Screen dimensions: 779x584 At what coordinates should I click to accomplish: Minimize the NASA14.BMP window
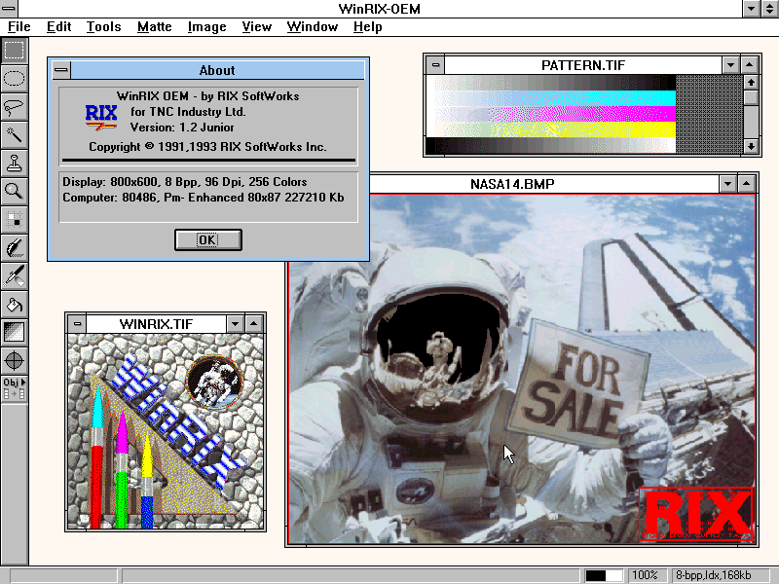tap(727, 184)
